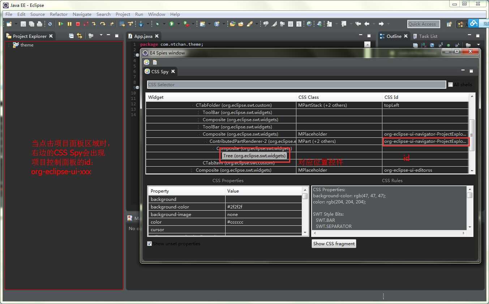Toggle Skip All Breakpoints icon
This screenshot has width=489, height=304.
click(50, 24)
